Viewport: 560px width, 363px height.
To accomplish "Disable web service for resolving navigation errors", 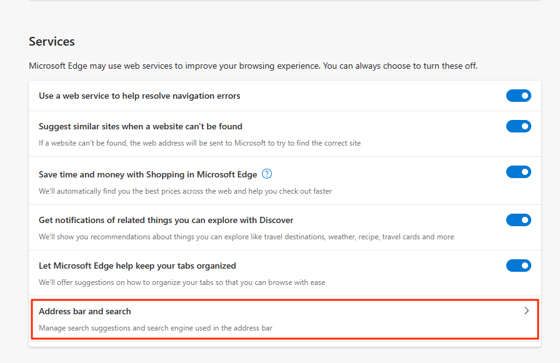I will click(x=518, y=96).
